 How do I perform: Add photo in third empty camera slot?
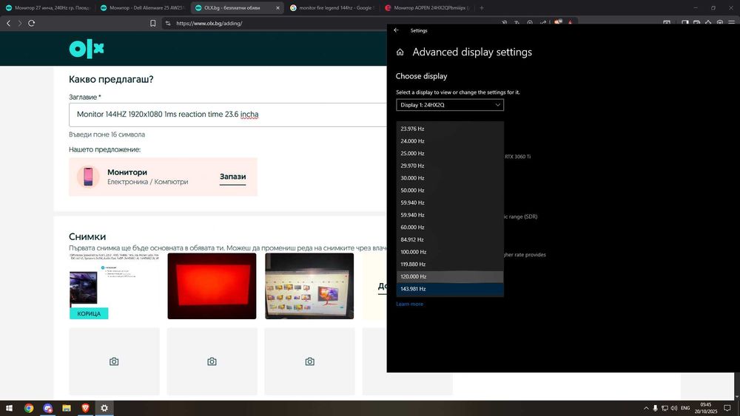point(309,361)
